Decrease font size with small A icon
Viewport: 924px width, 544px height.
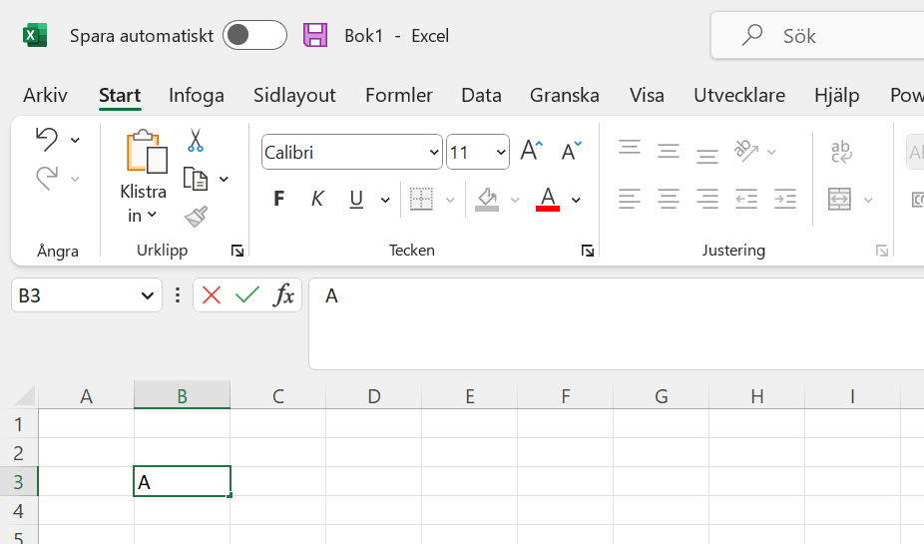(x=571, y=151)
